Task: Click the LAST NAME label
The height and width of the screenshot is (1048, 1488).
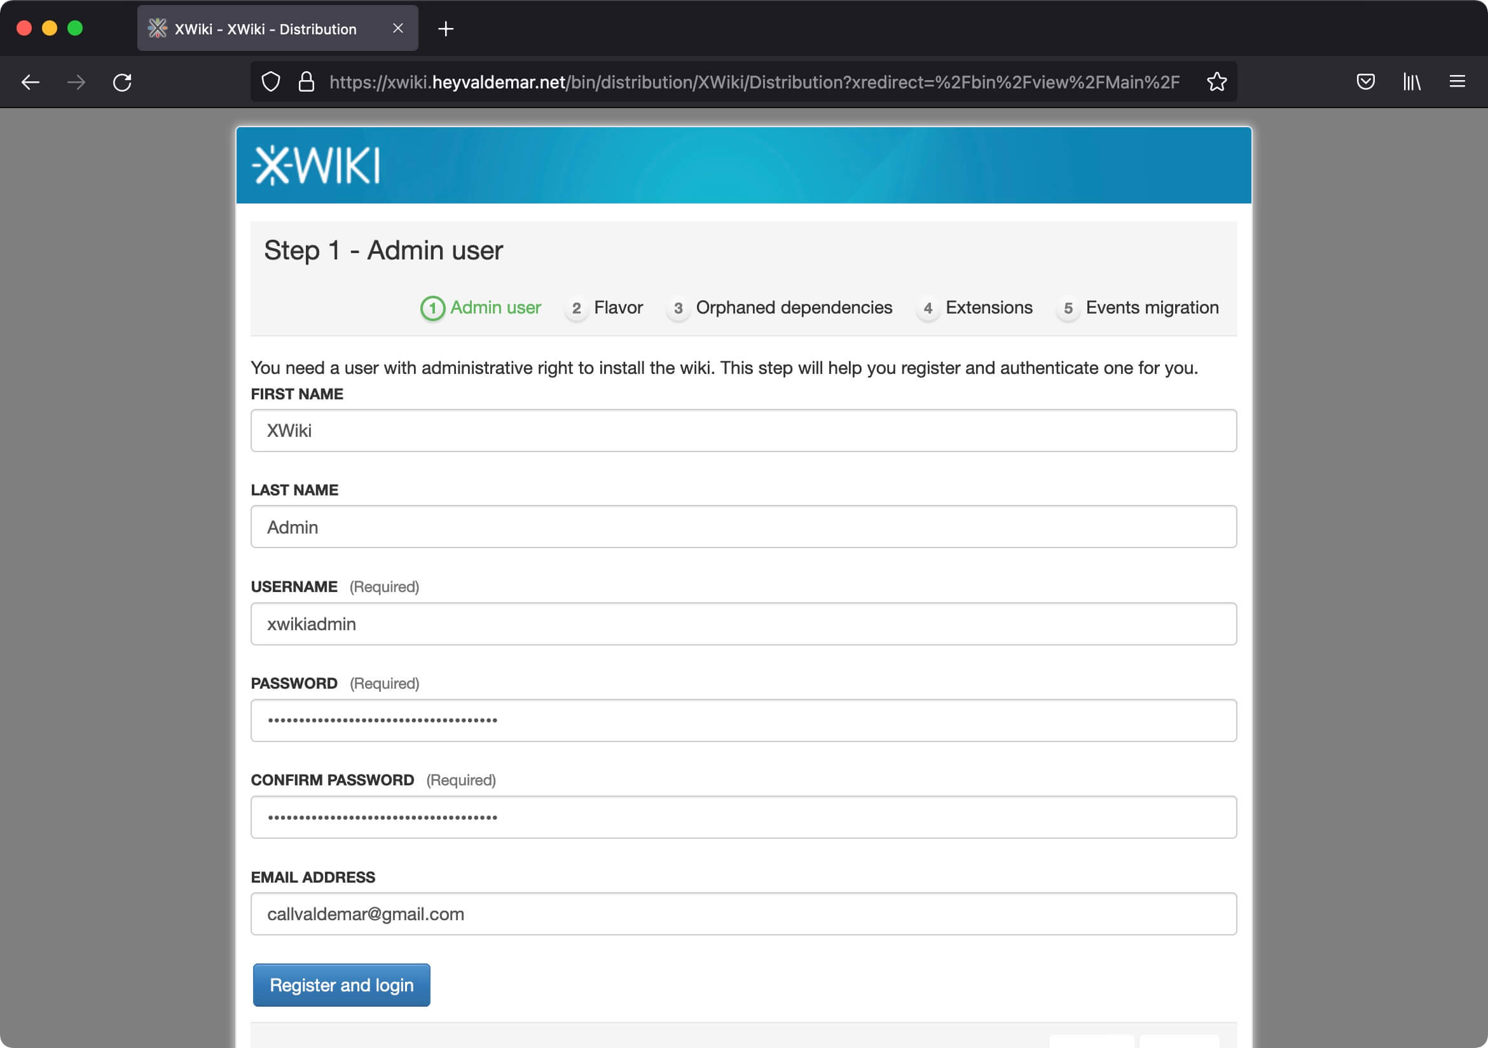Action: tap(294, 490)
